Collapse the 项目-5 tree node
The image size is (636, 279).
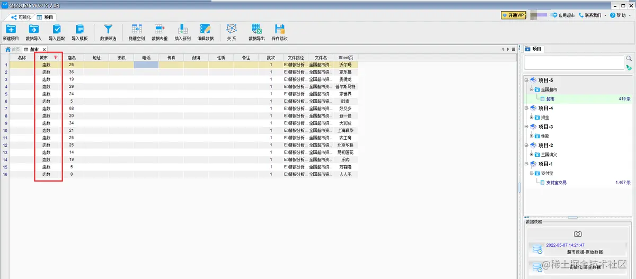point(526,80)
